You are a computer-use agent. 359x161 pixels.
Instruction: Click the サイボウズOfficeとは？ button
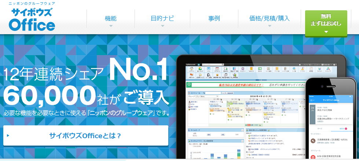[x=86, y=136]
